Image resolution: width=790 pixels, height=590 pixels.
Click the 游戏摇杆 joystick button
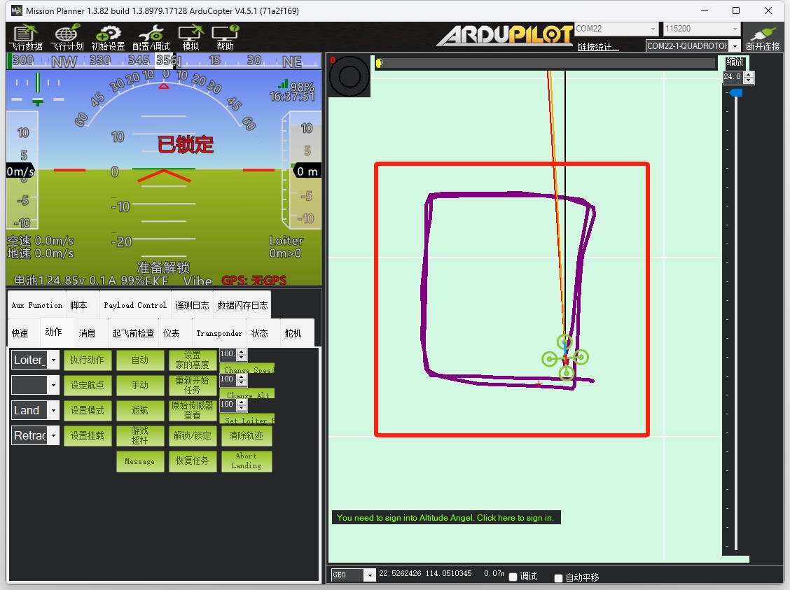(140, 435)
